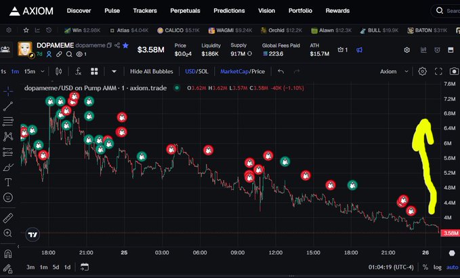Screen dimensions: 460x278
Task: Open hexagon settings icon in token header
Action: pos(406,50)
